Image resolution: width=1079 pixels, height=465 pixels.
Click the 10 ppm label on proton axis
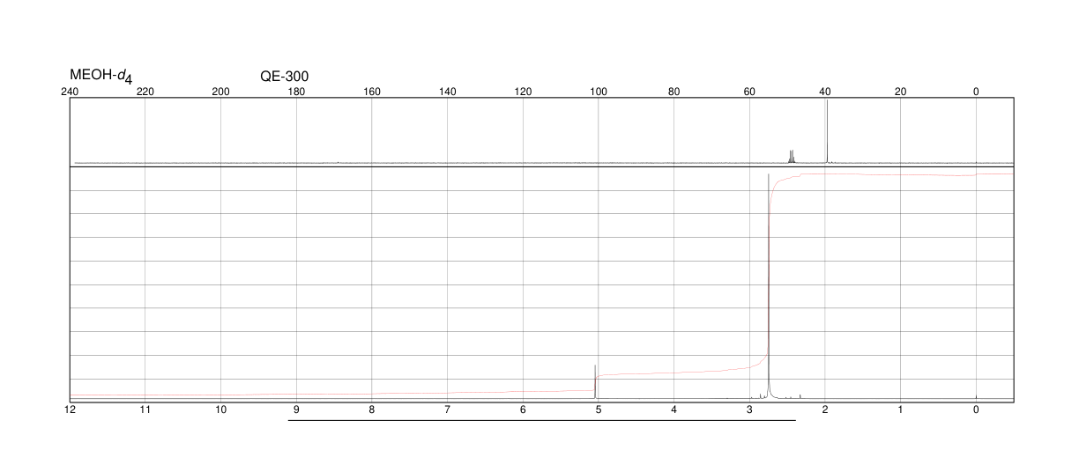(221, 410)
